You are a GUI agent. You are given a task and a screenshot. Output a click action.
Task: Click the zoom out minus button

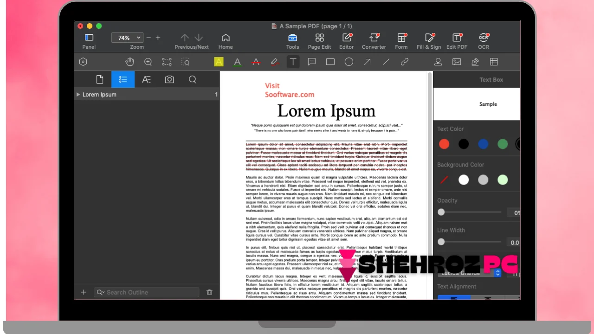148,38
